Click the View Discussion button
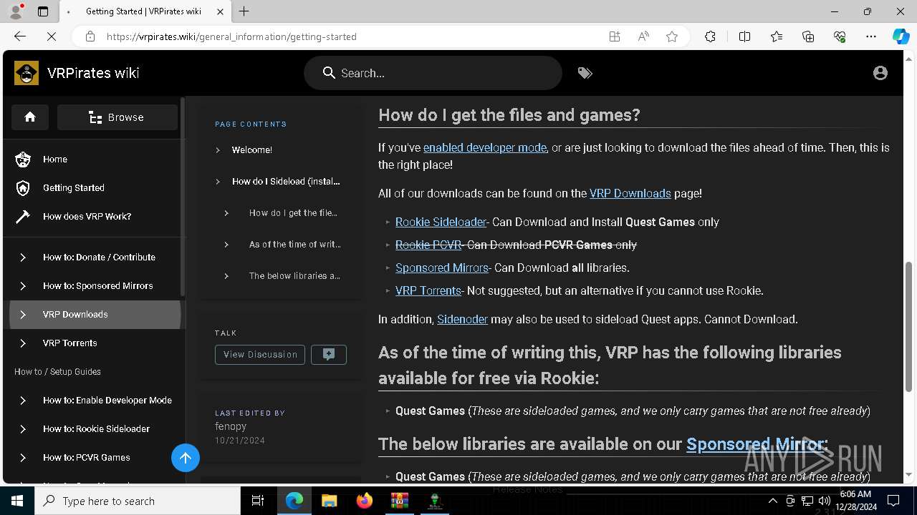This screenshot has width=917, height=515. click(x=260, y=355)
